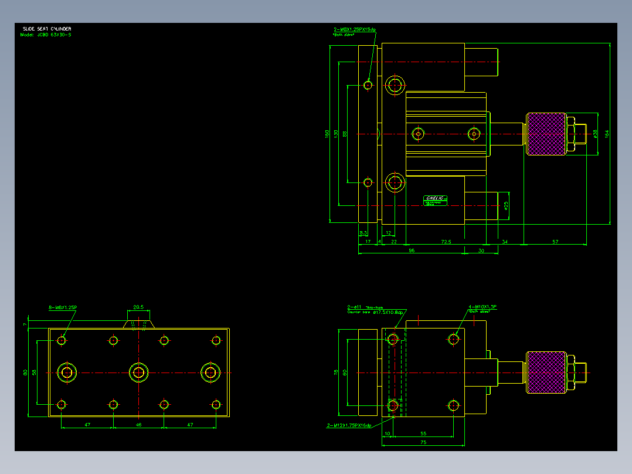
Task: Click the 'Counter bore ø17.5X10.8dp' note
Action: click(375, 312)
